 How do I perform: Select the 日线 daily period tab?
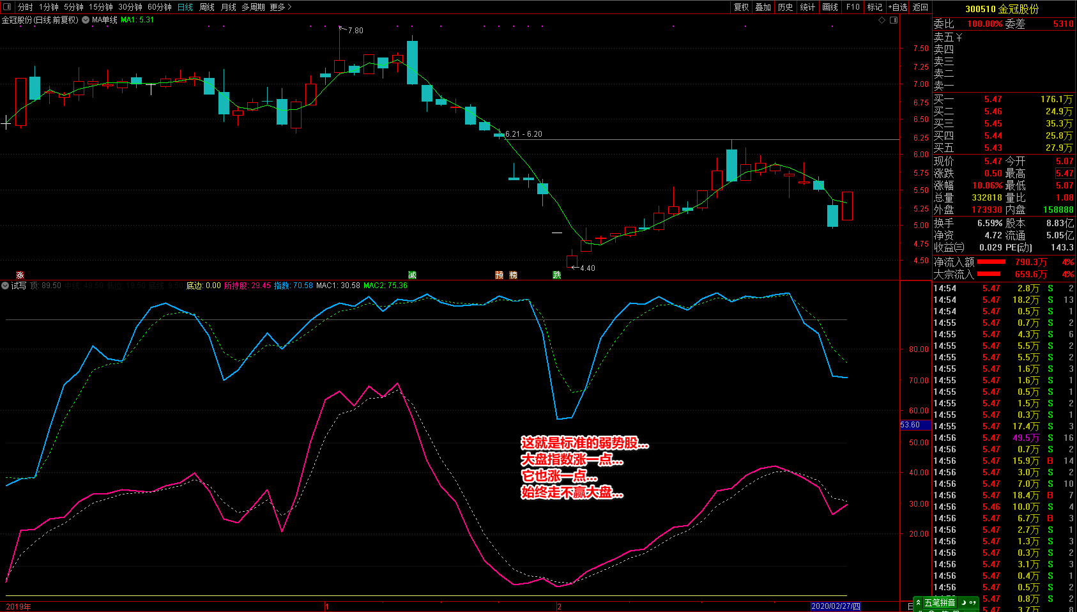[x=185, y=7]
